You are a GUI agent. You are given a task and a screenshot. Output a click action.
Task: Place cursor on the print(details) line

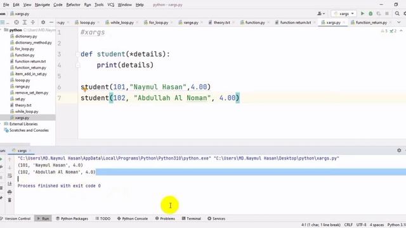[x=125, y=65]
